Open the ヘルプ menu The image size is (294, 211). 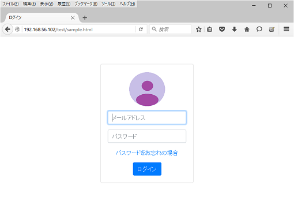click(127, 3)
